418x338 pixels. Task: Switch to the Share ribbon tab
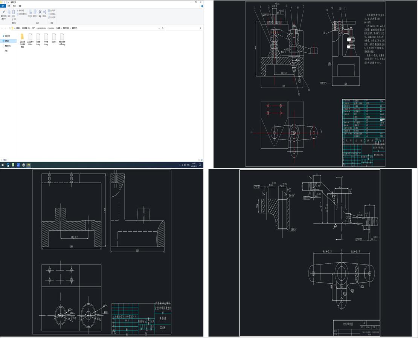(x=14, y=6)
